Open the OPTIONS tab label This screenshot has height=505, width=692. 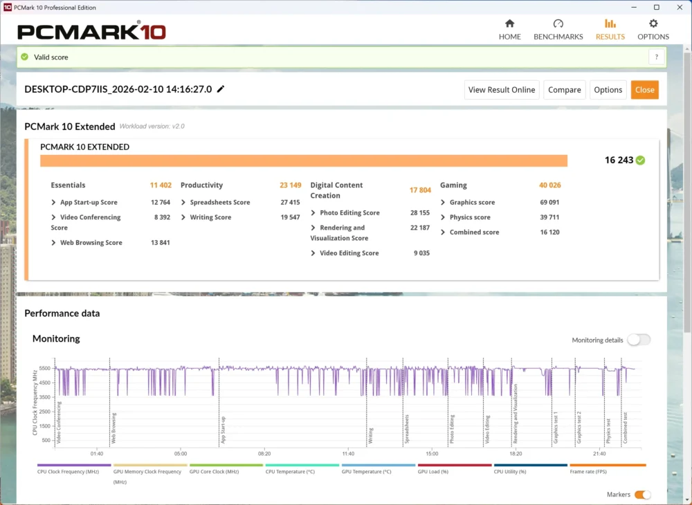(653, 37)
